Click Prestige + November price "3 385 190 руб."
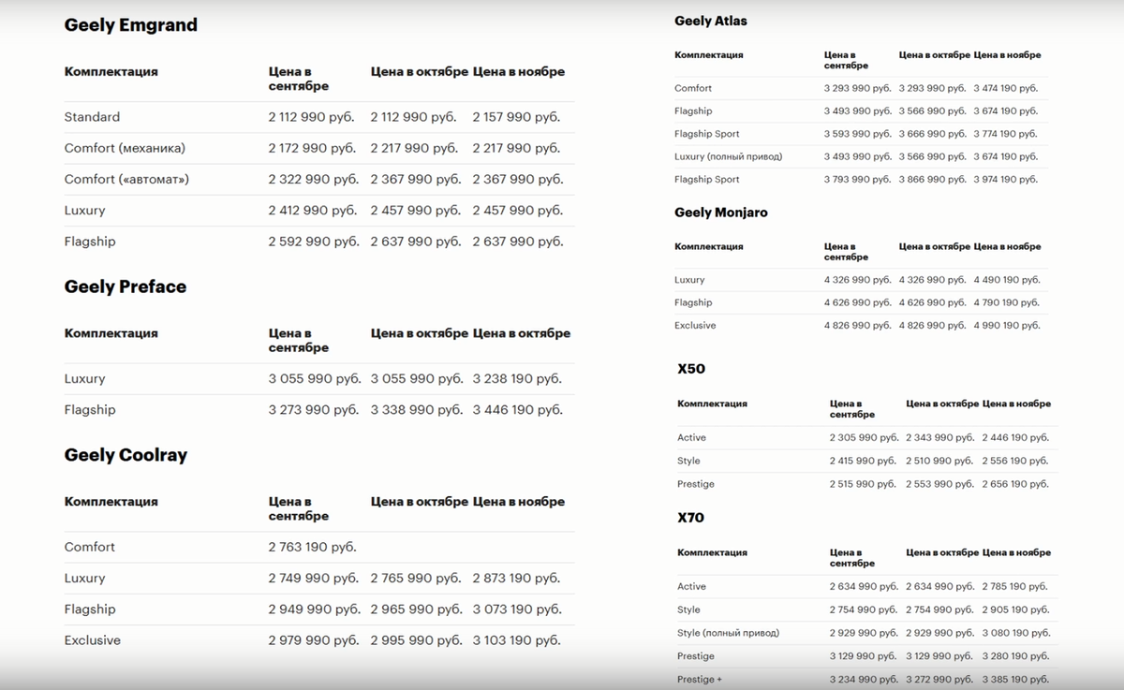 pos(1015,680)
